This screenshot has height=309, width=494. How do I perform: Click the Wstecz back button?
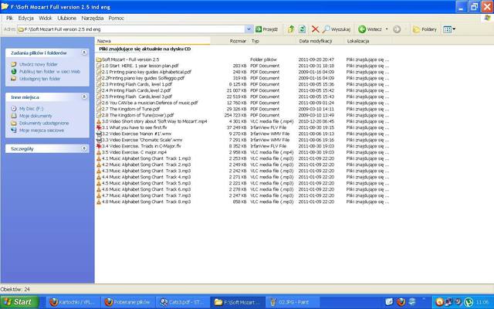(x=370, y=29)
